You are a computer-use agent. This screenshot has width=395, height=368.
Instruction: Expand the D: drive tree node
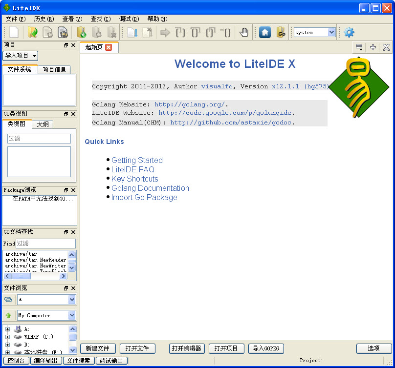click(7, 345)
